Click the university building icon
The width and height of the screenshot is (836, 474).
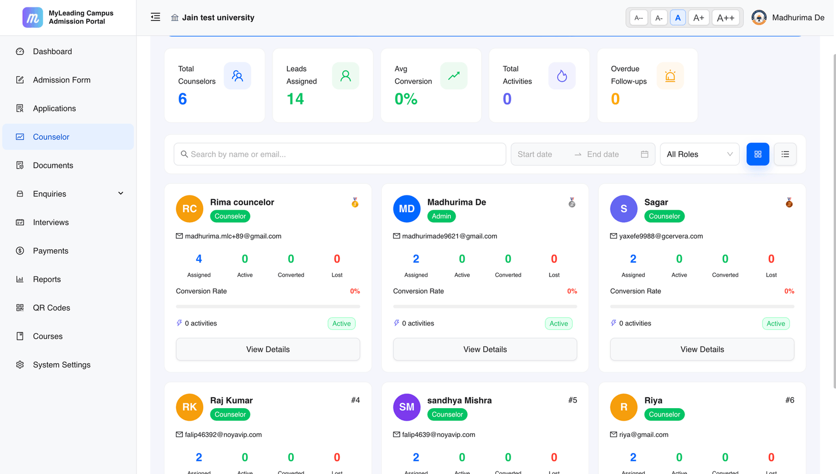[175, 18]
